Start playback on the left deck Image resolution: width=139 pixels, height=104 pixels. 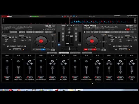click(43, 50)
